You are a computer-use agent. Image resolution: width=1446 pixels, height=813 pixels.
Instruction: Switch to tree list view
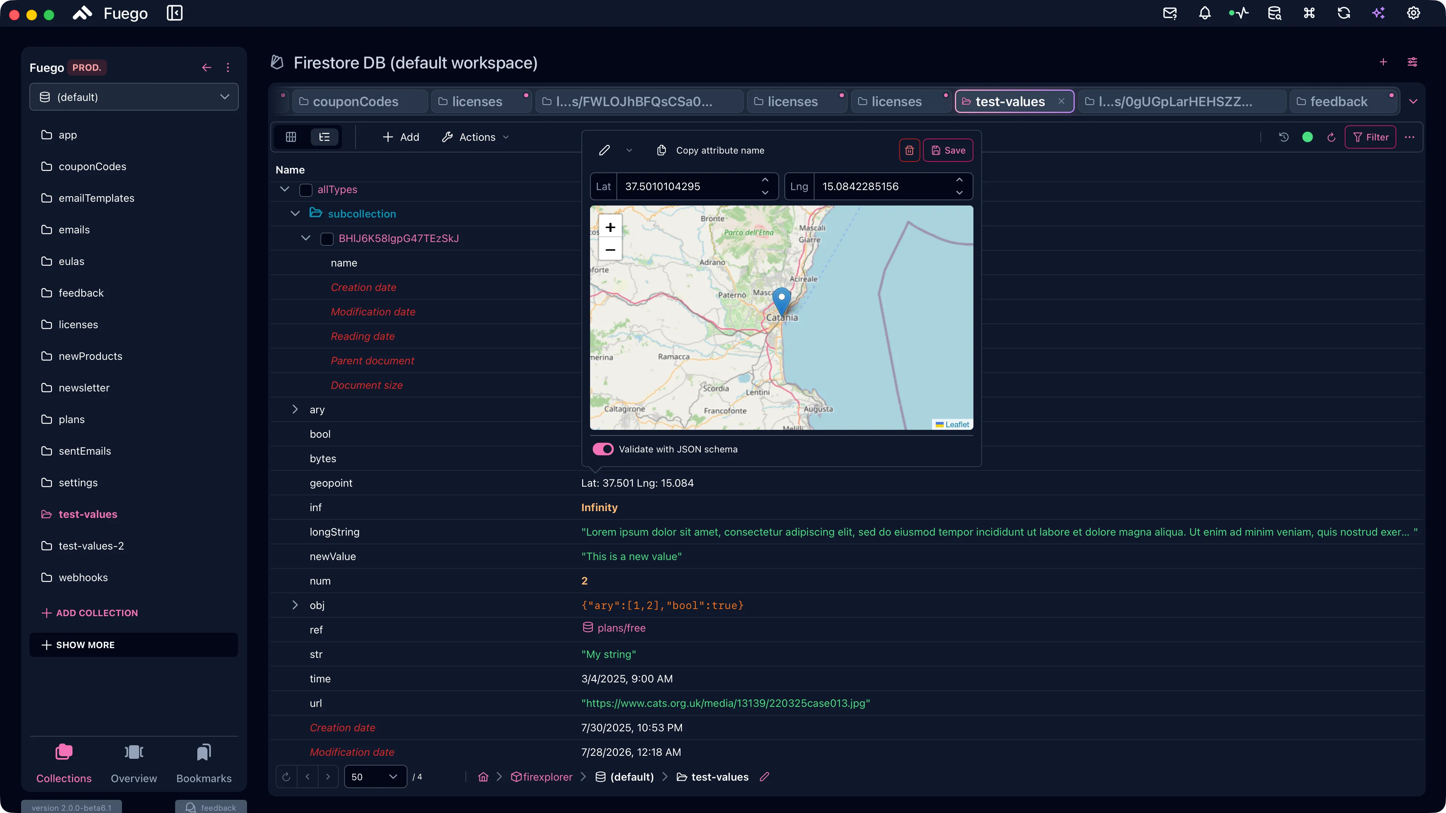(325, 137)
